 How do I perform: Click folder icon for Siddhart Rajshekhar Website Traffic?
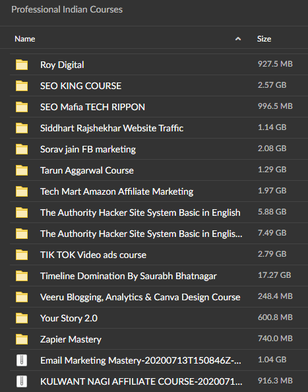coord(22,128)
